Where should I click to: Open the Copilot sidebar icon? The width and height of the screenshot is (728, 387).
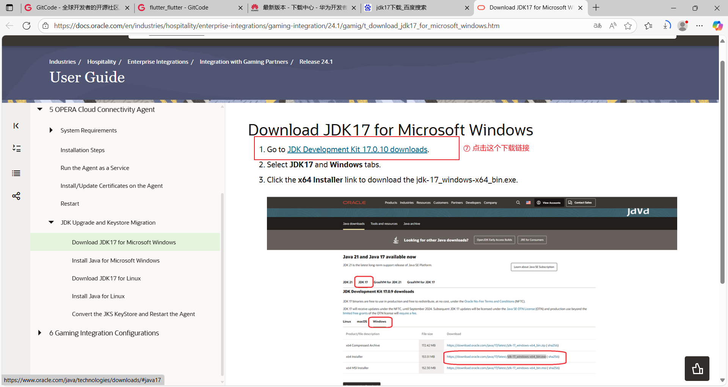pos(717,26)
